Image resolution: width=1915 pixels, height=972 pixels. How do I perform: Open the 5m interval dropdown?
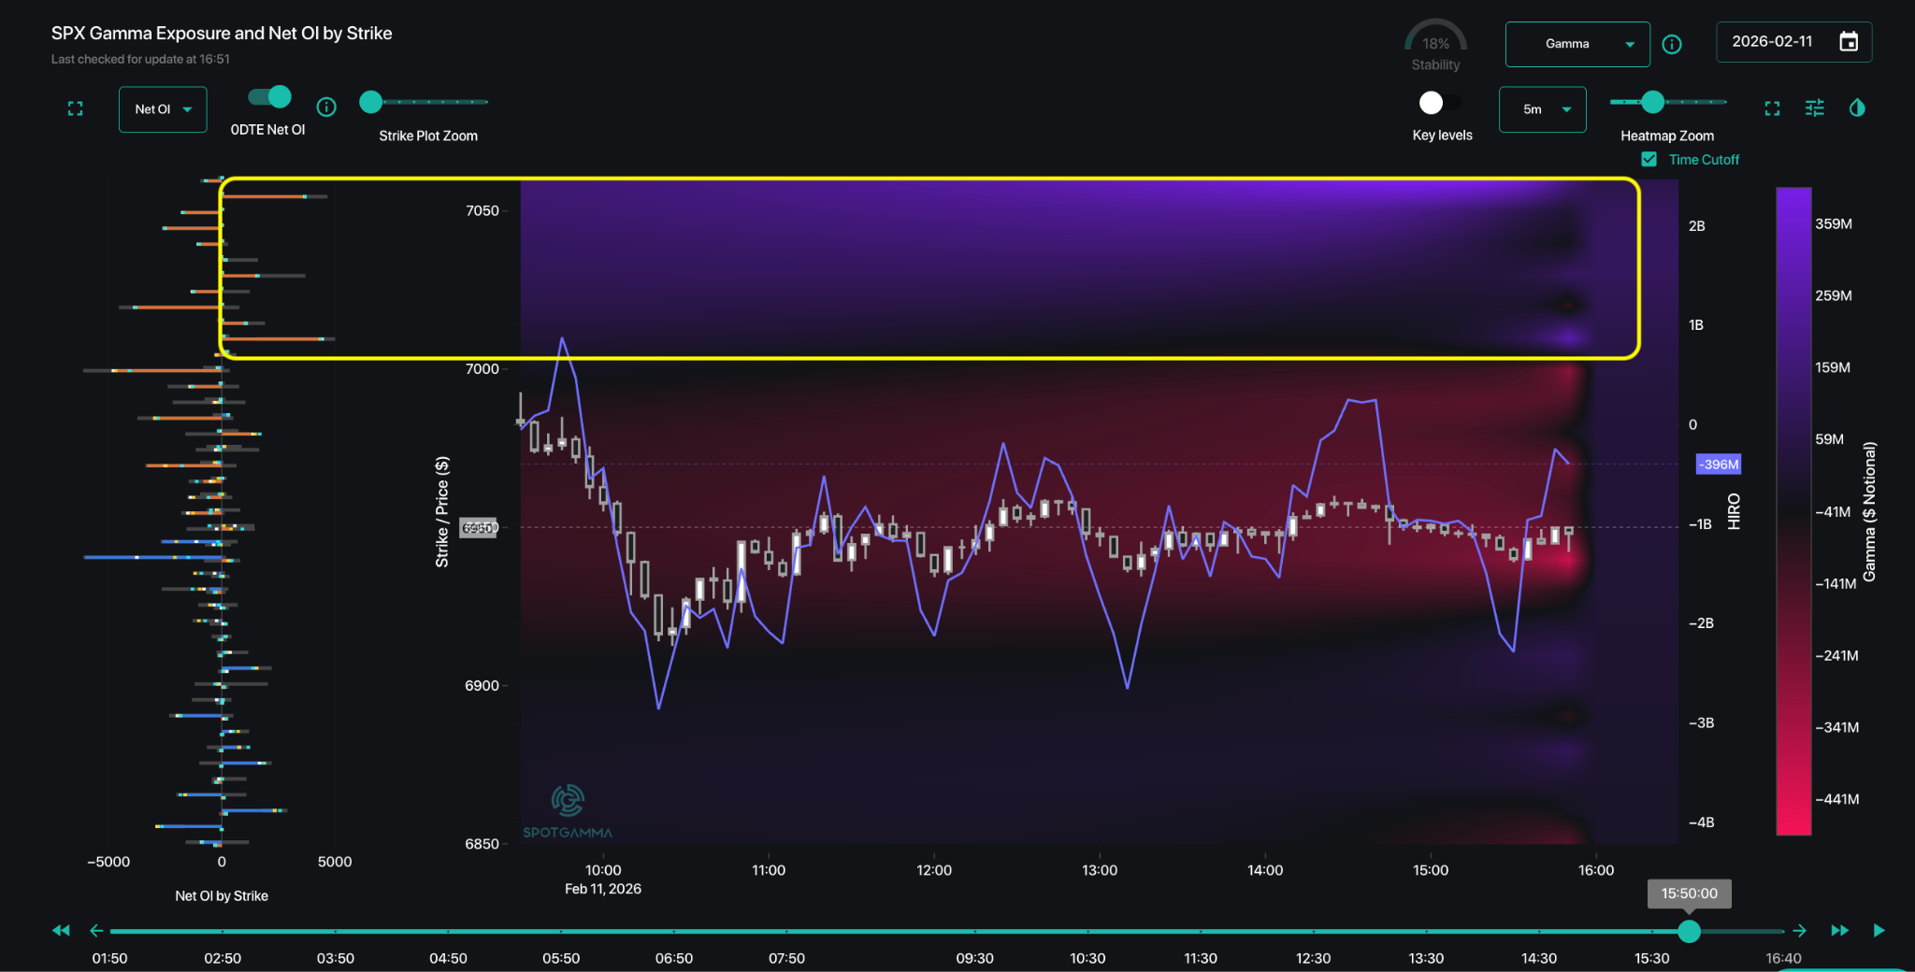coord(1543,109)
